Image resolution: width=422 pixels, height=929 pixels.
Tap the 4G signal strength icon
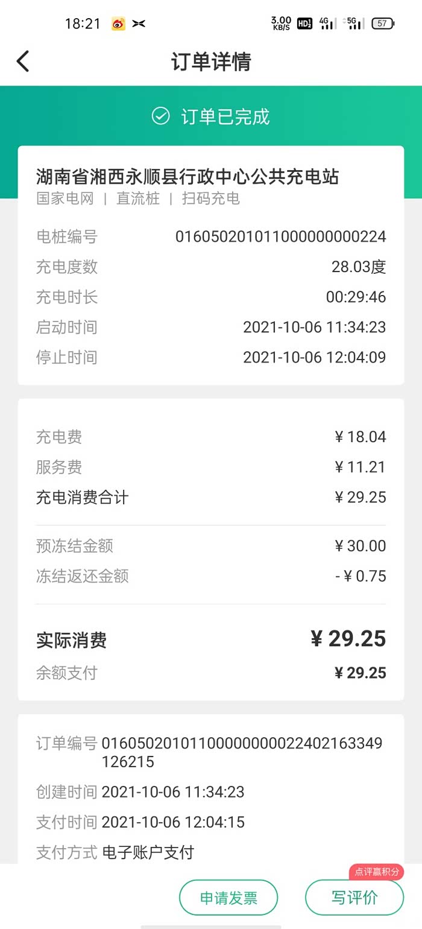click(328, 24)
